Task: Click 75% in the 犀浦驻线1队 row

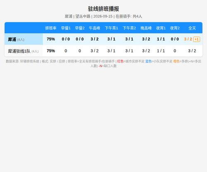Action: [51, 51]
